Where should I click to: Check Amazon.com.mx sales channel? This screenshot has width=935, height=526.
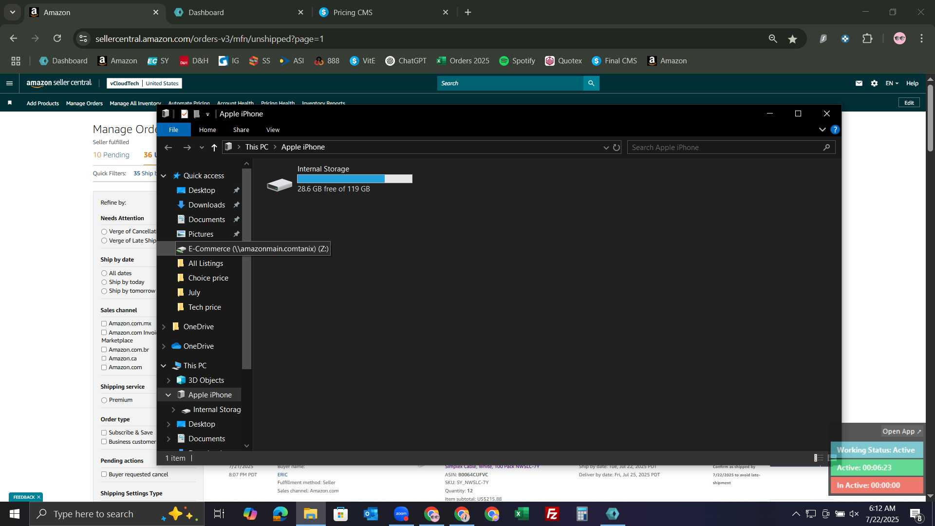(x=104, y=323)
